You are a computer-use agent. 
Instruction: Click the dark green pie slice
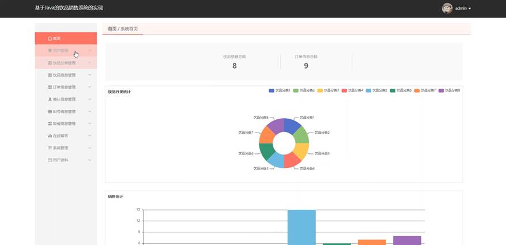266,150
